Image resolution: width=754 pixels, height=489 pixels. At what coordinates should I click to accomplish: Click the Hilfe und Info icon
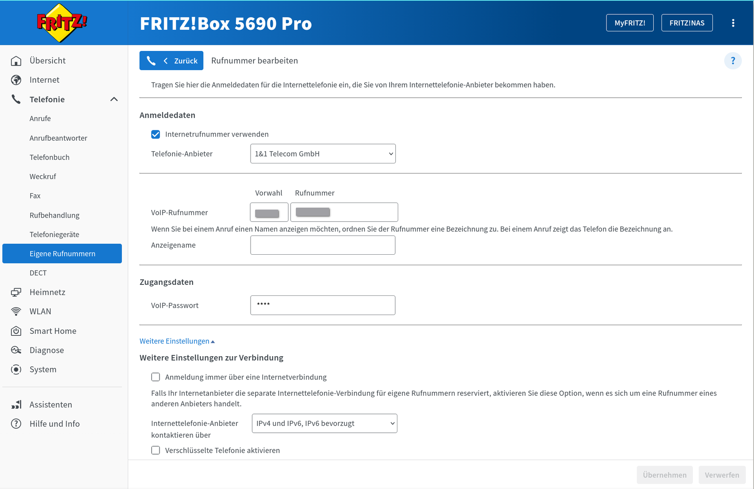point(16,424)
